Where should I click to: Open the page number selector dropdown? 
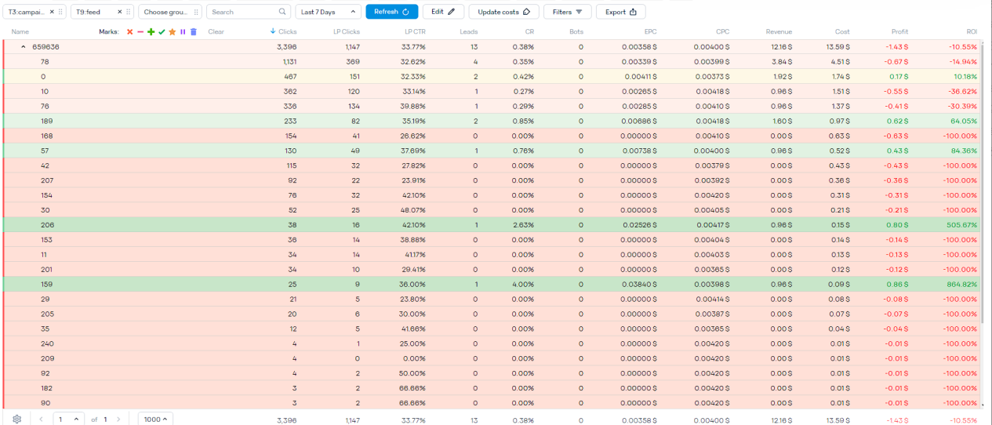coord(67,419)
